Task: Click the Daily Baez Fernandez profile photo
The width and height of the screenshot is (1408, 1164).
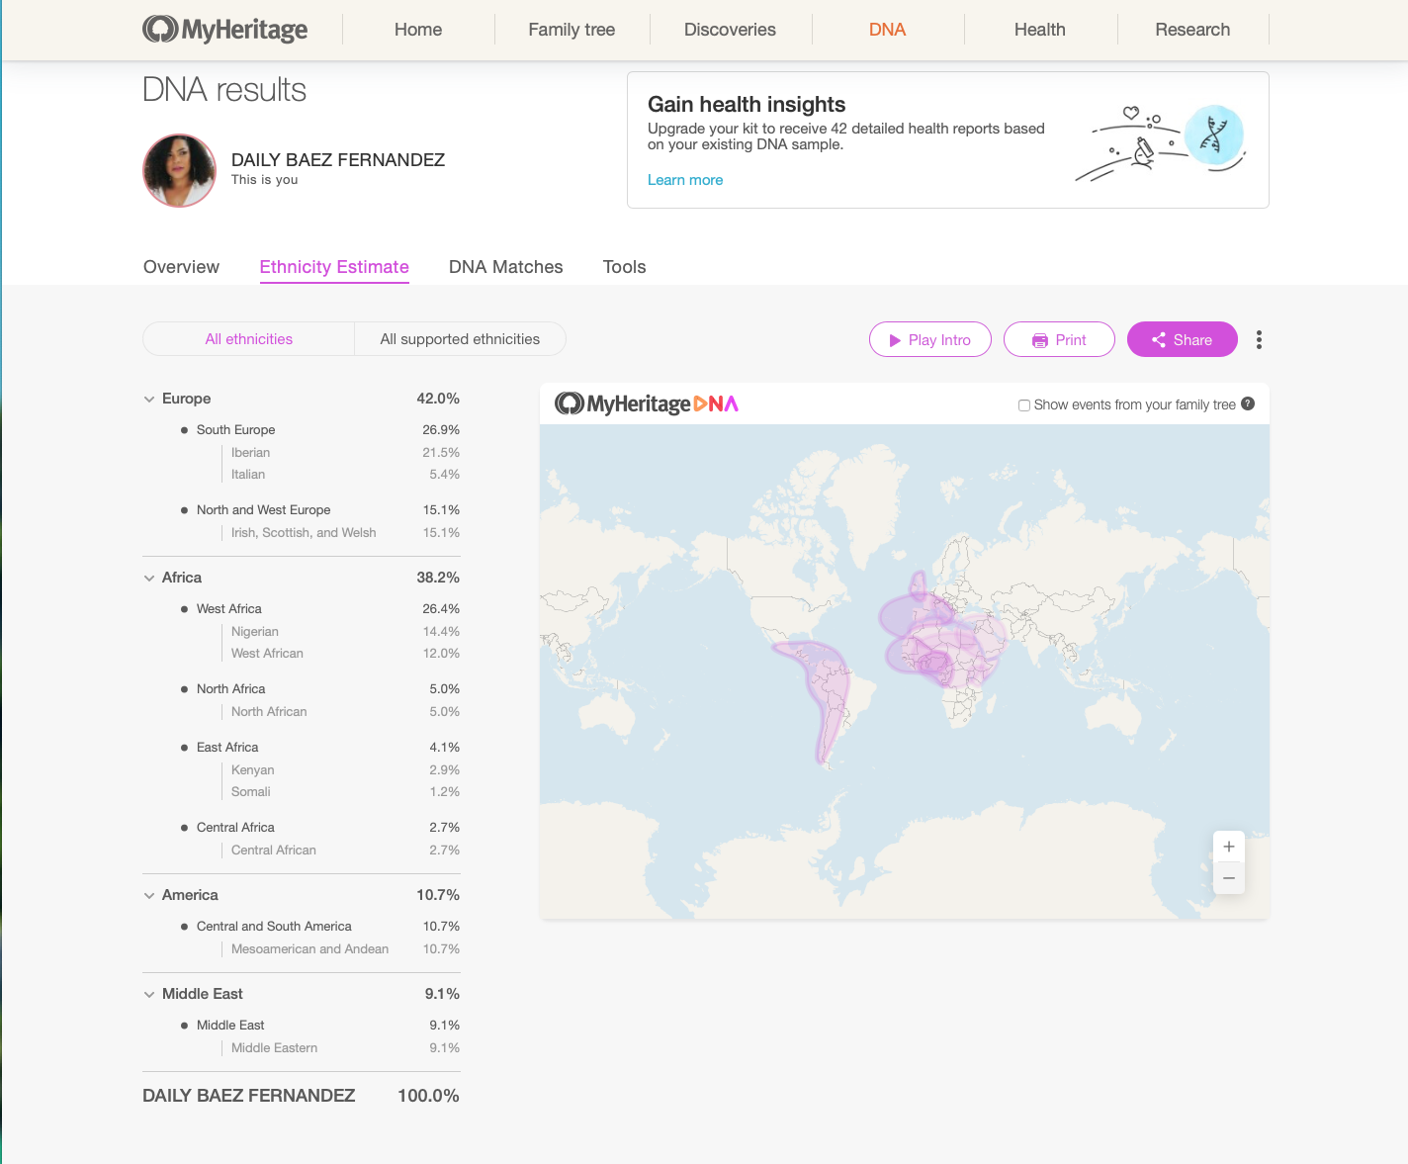Action: pos(179,170)
